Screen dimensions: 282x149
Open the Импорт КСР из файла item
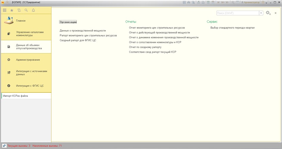coord(26,96)
